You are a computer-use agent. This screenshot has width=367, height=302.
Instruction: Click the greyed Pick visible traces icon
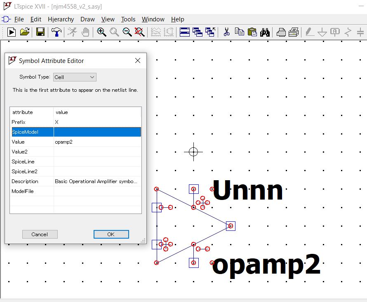coord(169,32)
